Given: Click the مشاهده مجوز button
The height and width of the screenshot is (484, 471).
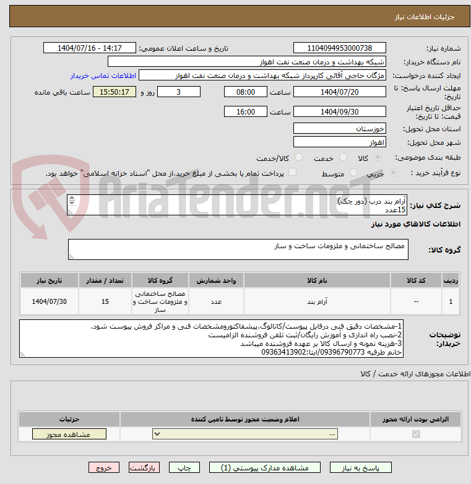Looking at the screenshot, I should point(69,434).
